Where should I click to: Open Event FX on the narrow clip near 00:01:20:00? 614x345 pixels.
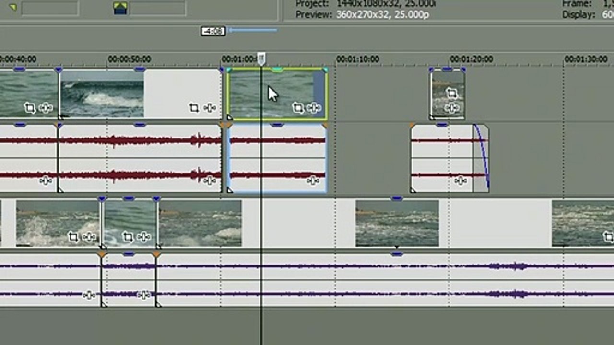coord(451,108)
